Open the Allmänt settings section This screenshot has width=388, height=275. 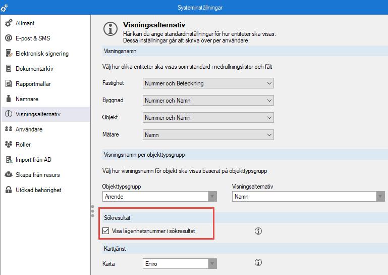point(46,23)
